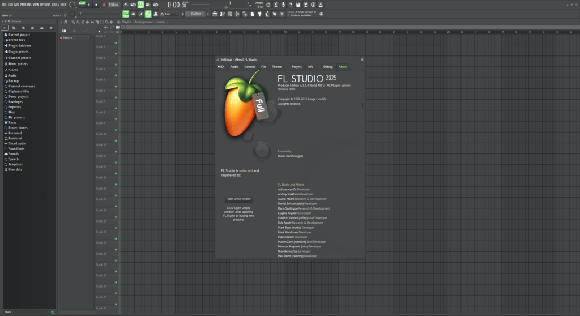Select the Paint brush tool in Playlist
Screen dimensions: 580x316
(x=78, y=22)
